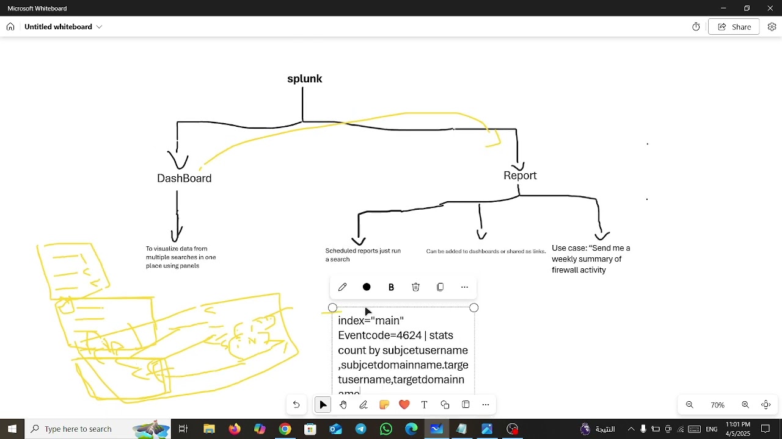The image size is (782, 439).
Task: Click the left resize handle of text box
Action: click(x=332, y=308)
